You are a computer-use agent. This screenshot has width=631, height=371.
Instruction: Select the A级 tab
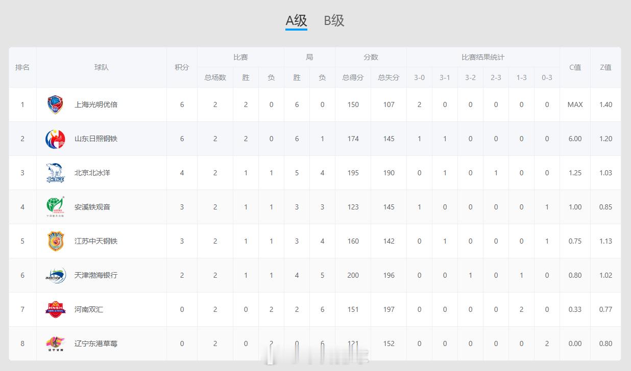coord(296,20)
